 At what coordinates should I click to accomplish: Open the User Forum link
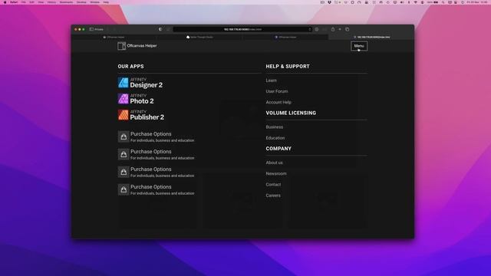click(277, 91)
